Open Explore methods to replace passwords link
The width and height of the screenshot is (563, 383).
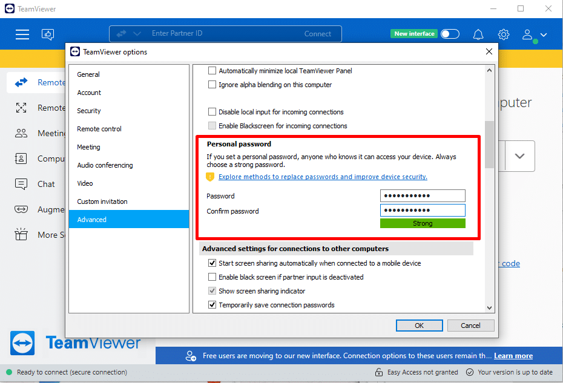click(x=323, y=177)
